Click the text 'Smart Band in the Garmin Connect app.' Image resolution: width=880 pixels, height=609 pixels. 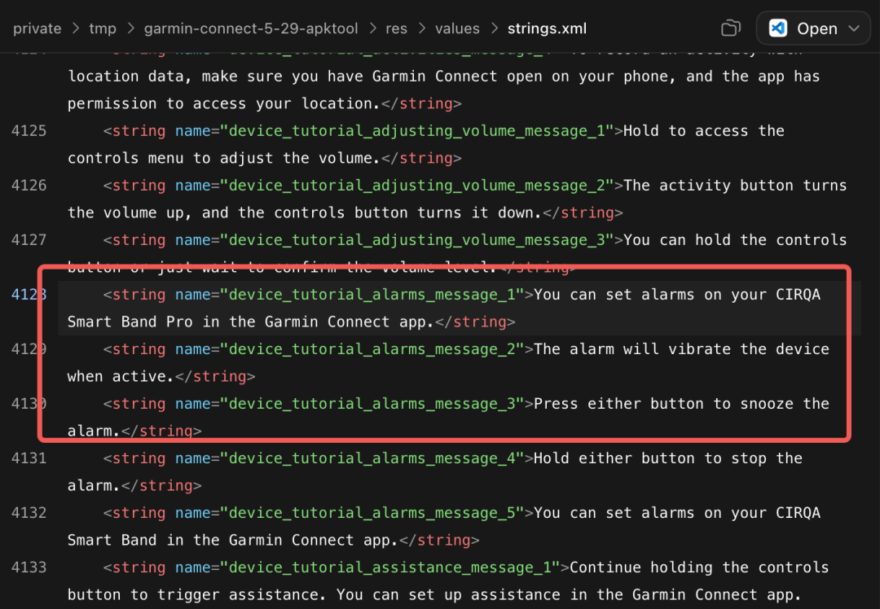click(x=233, y=540)
